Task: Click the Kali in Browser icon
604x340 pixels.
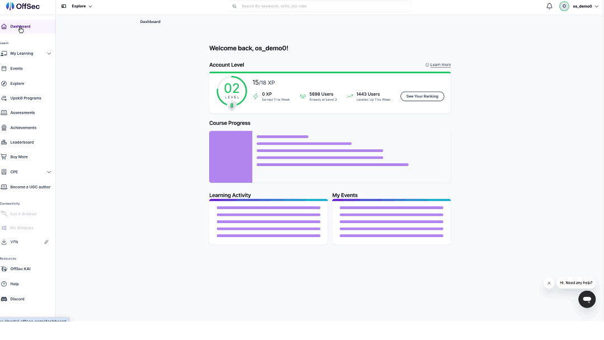Action: click(x=4, y=214)
